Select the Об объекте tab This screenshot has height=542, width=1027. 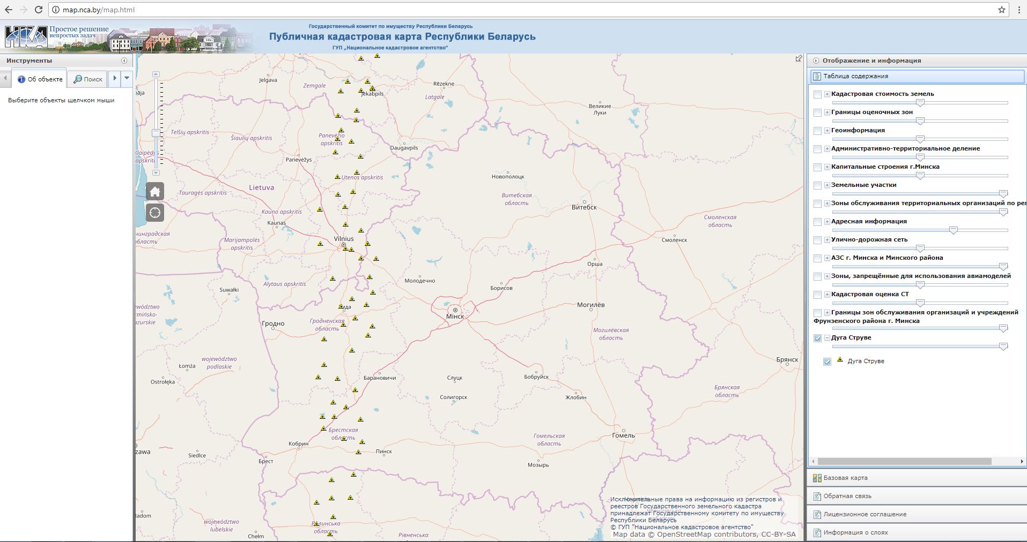[x=40, y=79]
